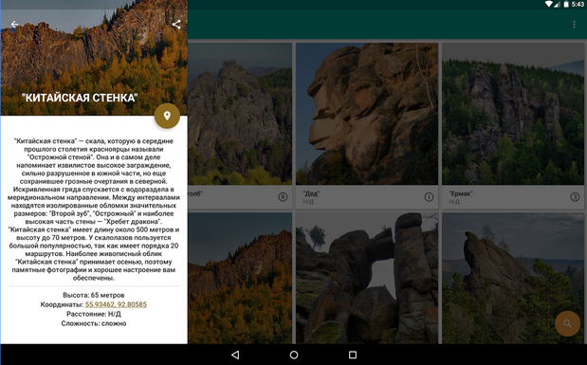Click the Китайская стенка header title
The height and width of the screenshot is (365, 587).
[80, 98]
